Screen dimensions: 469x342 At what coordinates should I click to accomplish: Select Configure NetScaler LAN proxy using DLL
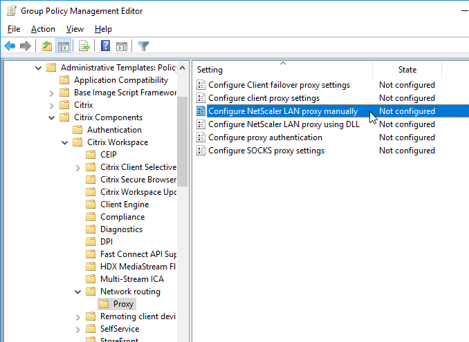pyautogui.click(x=284, y=124)
